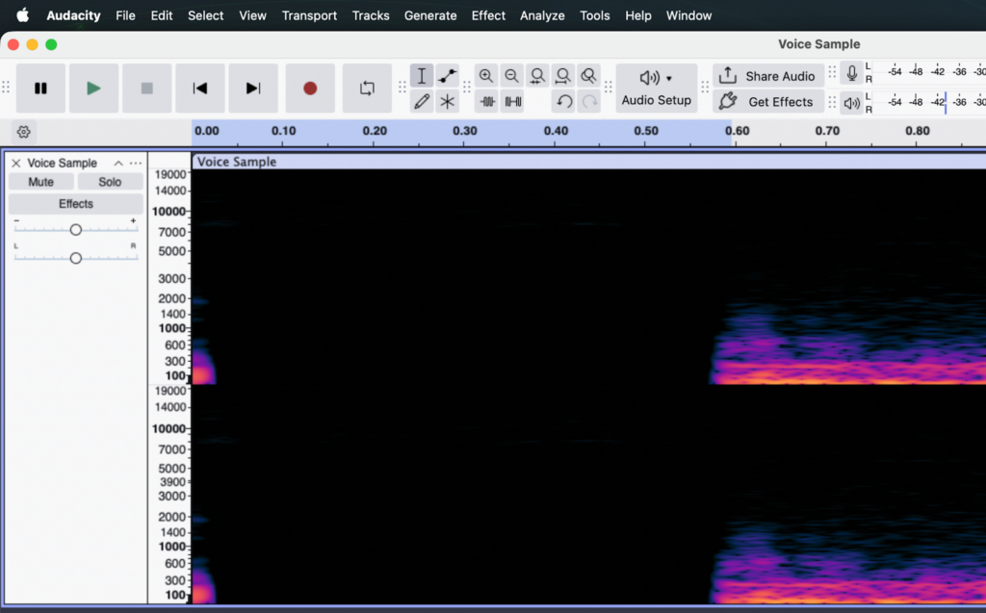Screen dimensions: 986x613
Task: Click the Zoom In magnifier
Action: (486, 76)
